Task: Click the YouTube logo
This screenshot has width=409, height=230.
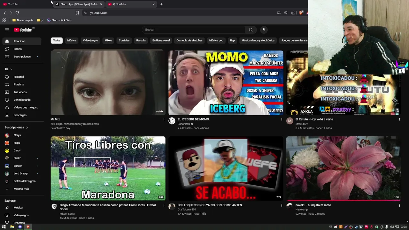Action: (23, 30)
